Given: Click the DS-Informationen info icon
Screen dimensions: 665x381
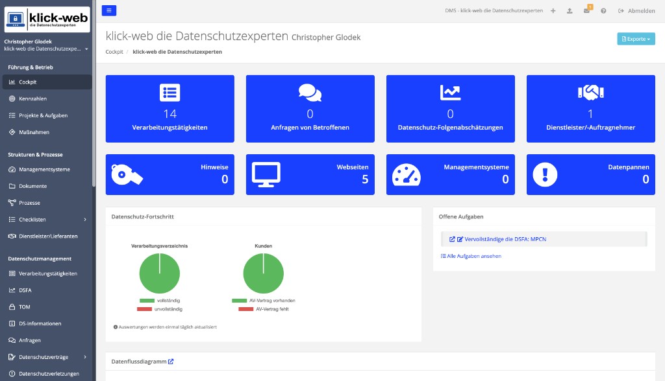Looking at the screenshot, I should pyautogui.click(x=12, y=323).
